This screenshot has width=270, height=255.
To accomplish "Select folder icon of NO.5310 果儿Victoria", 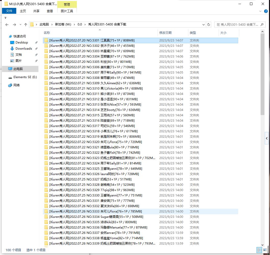I will [46, 88].
